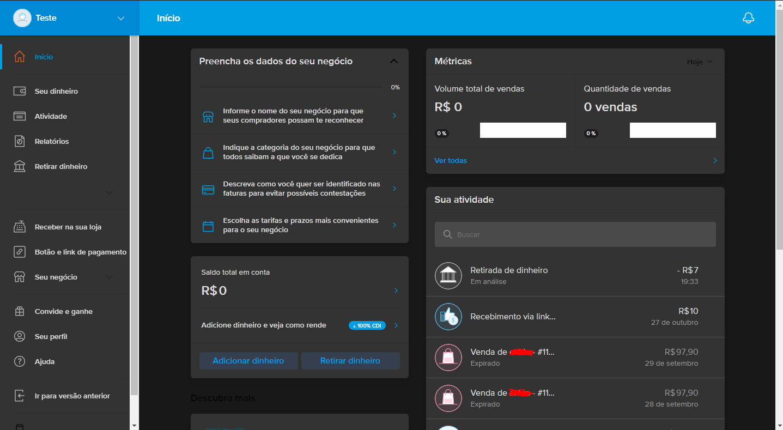Screen dimensions: 783x430
Task: Click Adicionar dinheiro button
Action: [x=248, y=361]
